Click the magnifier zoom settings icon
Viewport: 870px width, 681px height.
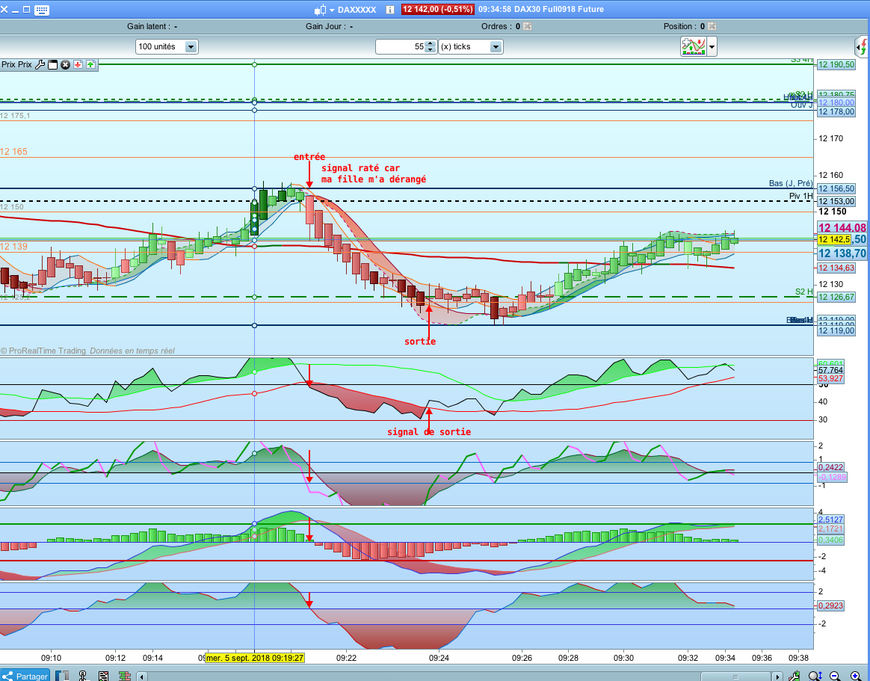[815, 676]
